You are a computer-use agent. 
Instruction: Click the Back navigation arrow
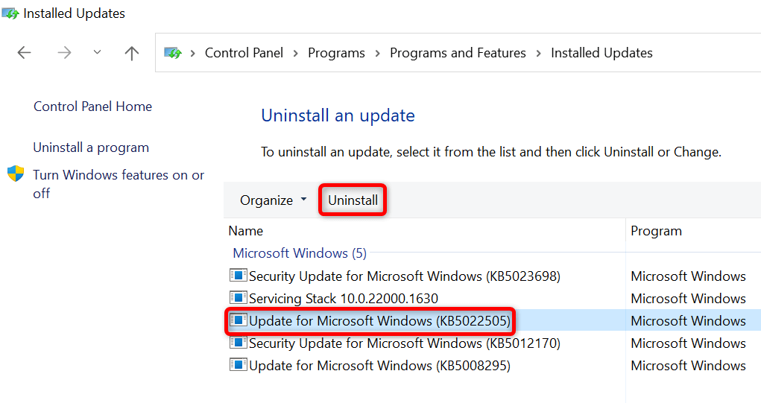24,53
